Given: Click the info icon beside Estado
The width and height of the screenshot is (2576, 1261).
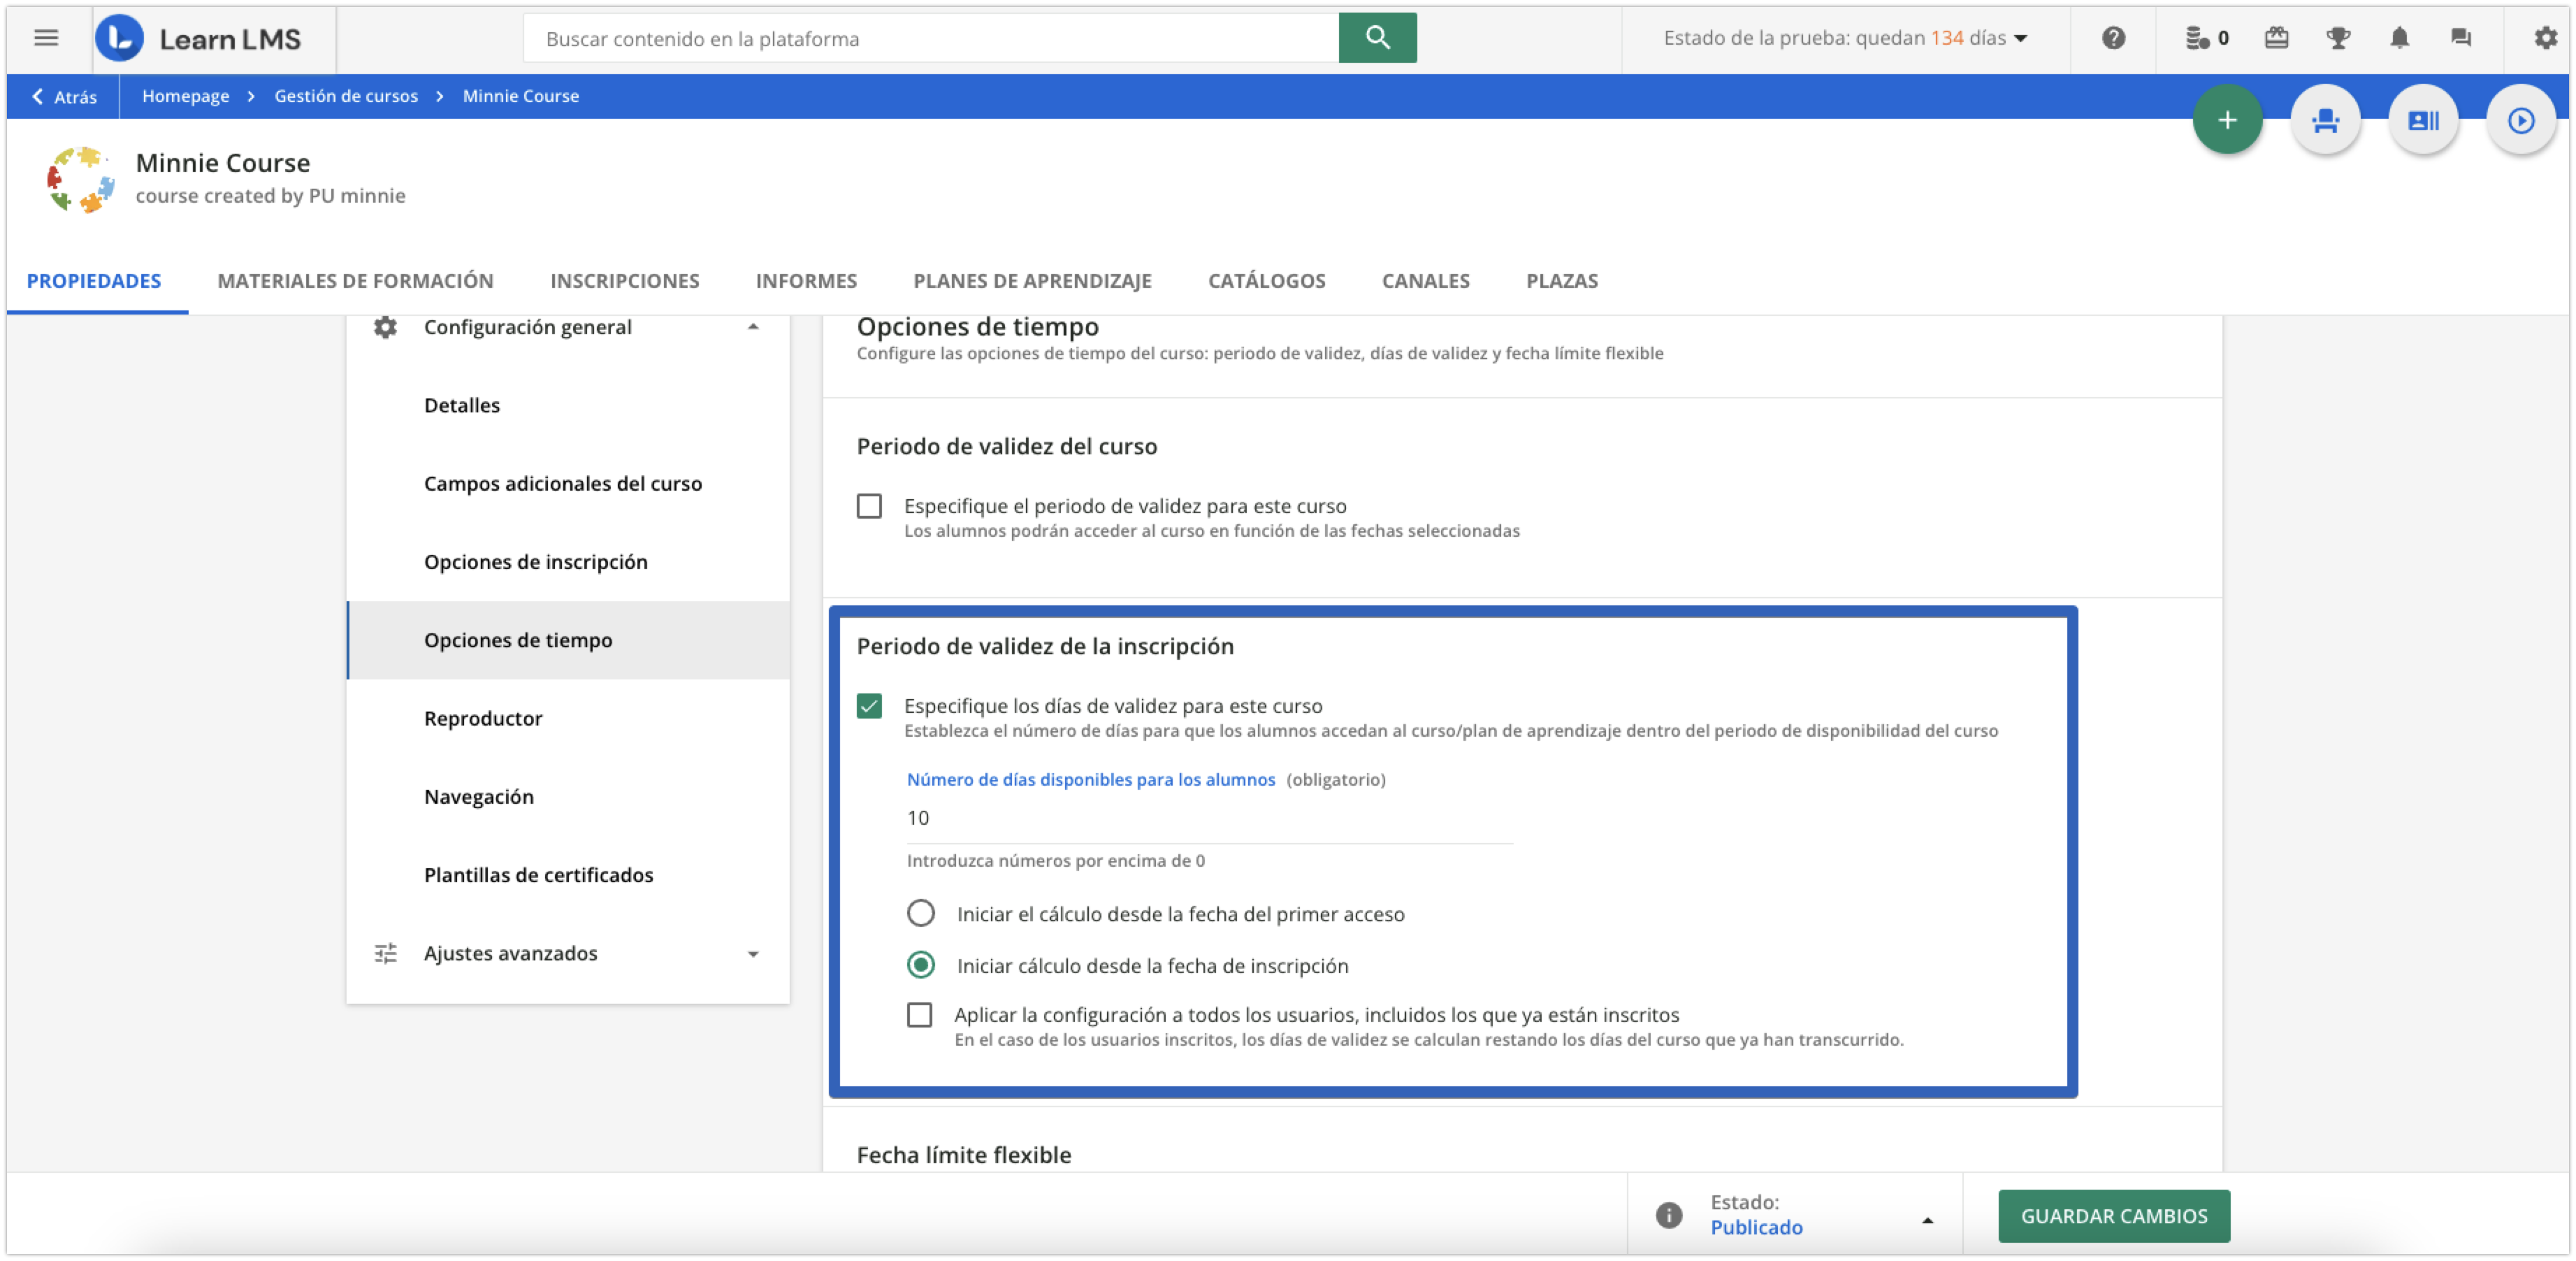Looking at the screenshot, I should (1669, 1215).
